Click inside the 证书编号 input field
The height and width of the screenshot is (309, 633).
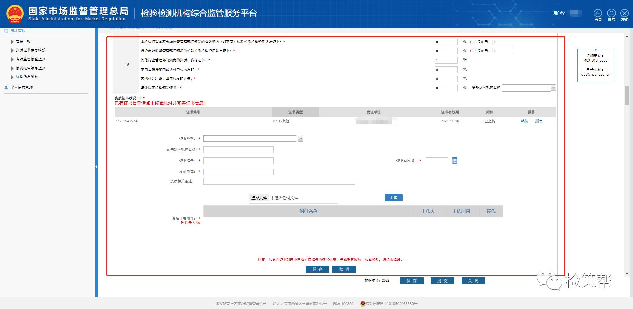238,161
